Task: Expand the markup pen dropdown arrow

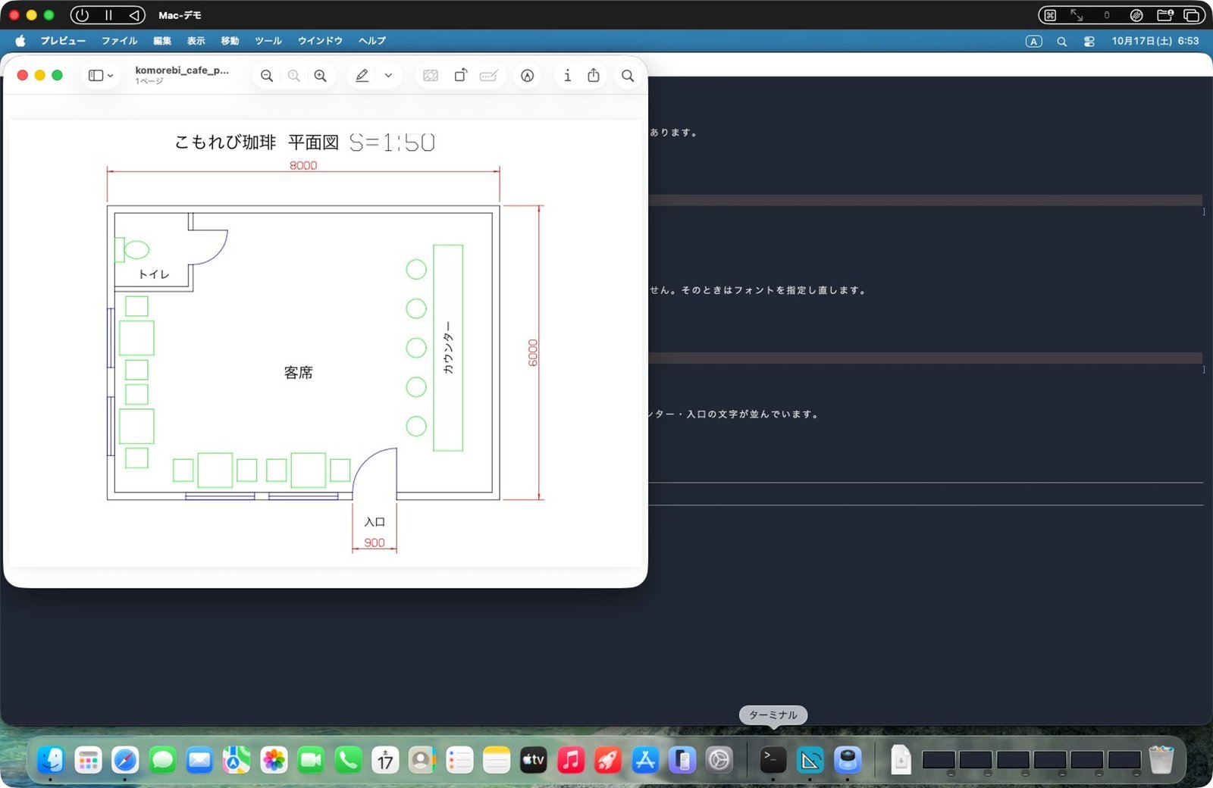Action: [x=388, y=76]
